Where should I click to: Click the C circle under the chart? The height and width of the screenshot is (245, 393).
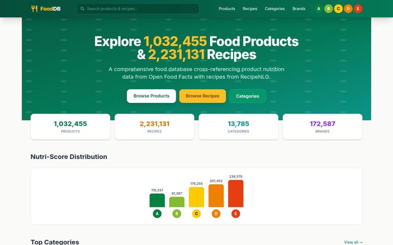click(x=196, y=214)
